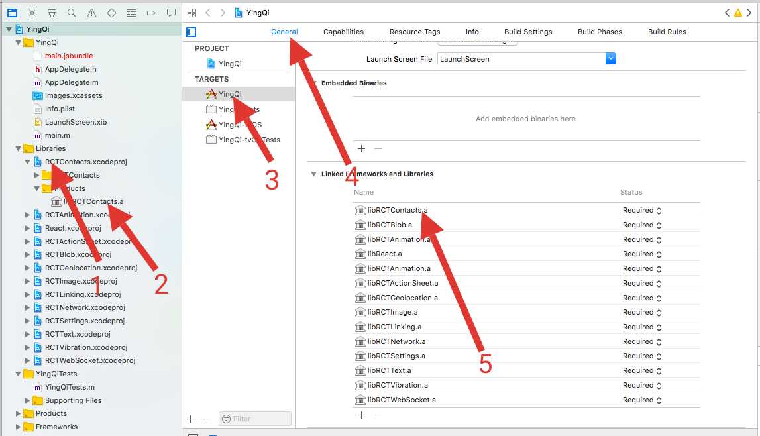Select YingQi under PROJECT
760x436 pixels.
click(230, 64)
